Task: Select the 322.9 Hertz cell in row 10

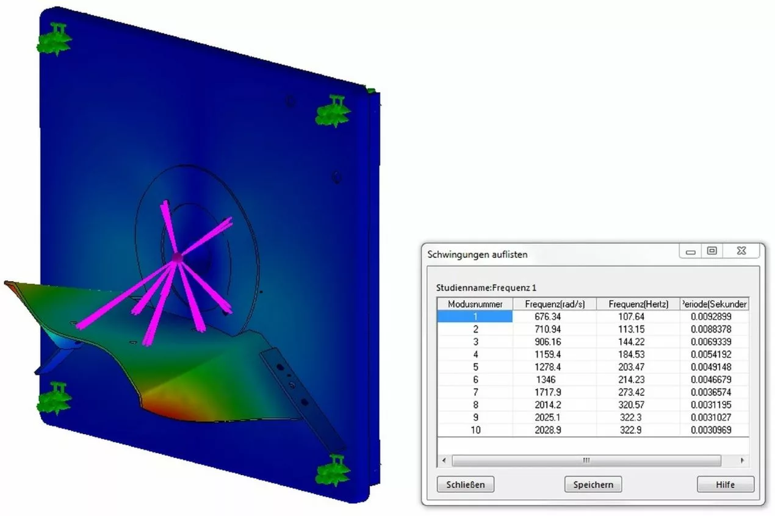Action: tap(638, 430)
